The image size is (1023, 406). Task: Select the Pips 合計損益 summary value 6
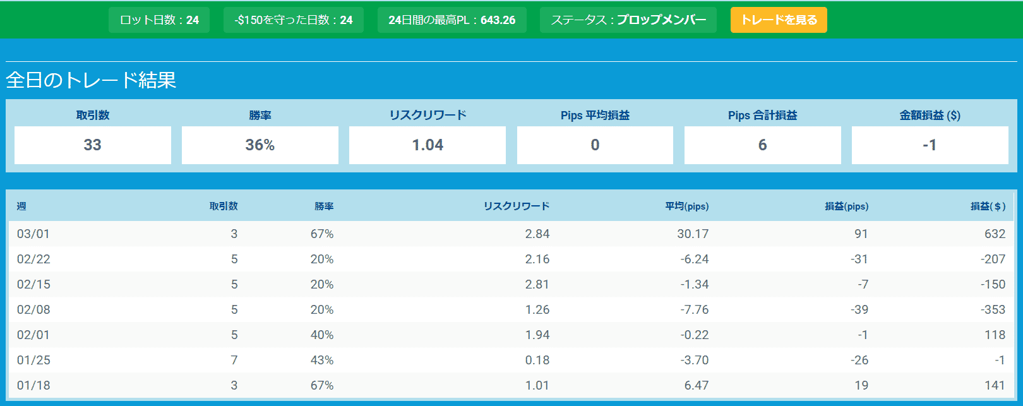click(763, 145)
